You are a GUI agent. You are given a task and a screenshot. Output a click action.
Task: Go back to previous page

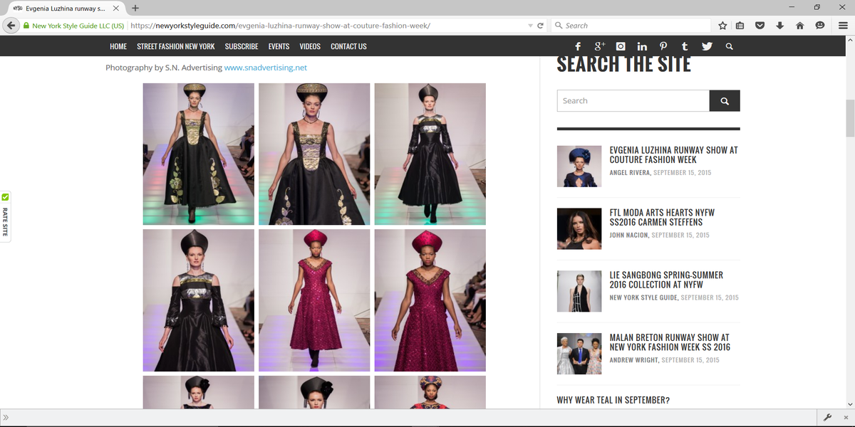(x=11, y=26)
